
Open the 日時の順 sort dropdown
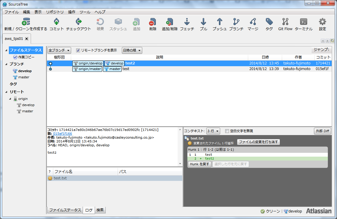[132, 50]
